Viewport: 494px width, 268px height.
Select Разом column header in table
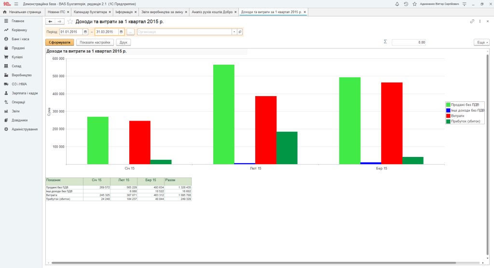pos(178,181)
